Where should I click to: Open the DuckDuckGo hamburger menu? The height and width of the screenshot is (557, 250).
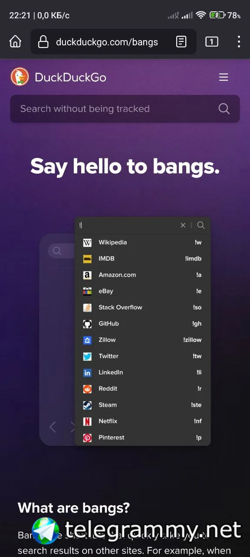pyautogui.click(x=224, y=77)
